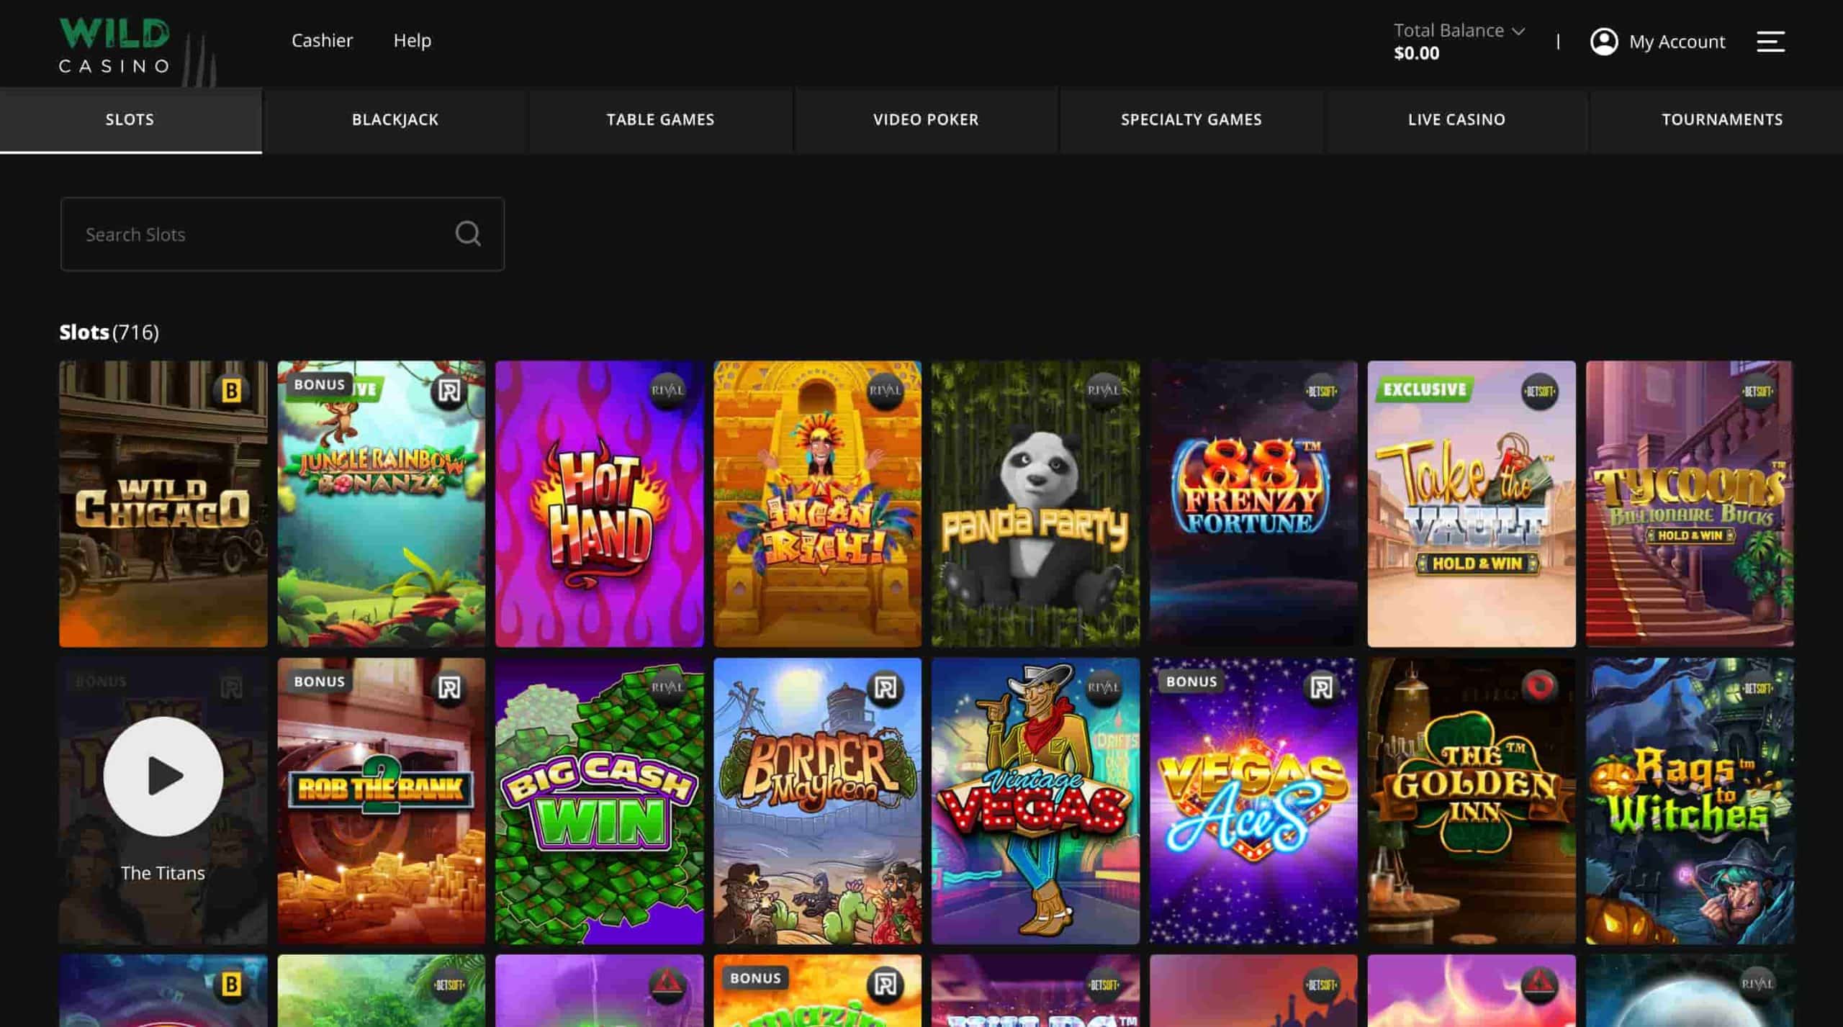Click the Slots (716) heading
Screen dimensions: 1843x1027
pyautogui.click(x=109, y=332)
